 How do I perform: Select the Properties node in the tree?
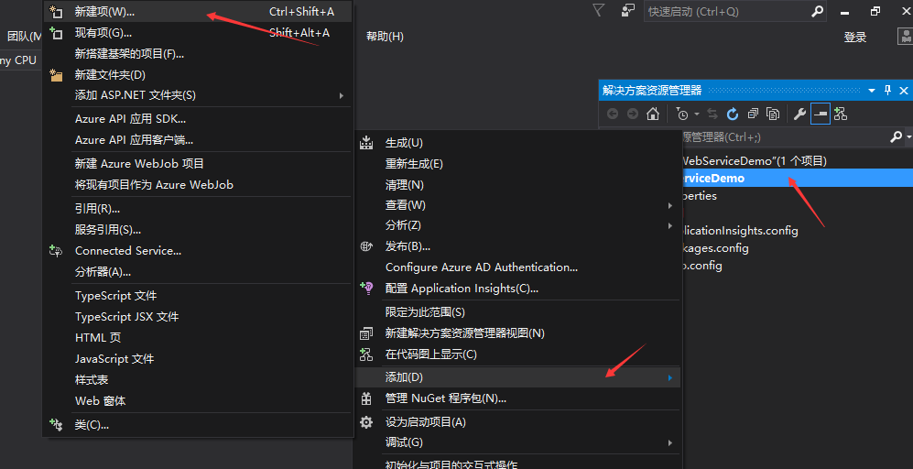click(x=699, y=196)
